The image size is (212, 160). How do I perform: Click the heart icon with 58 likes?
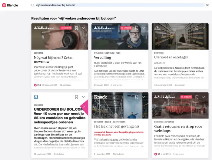[x=156, y=154]
